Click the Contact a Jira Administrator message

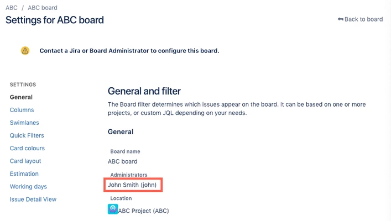[x=129, y=51]
